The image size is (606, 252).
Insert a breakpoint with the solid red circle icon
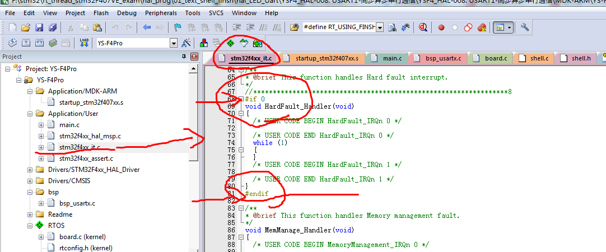tap(441, 27)
